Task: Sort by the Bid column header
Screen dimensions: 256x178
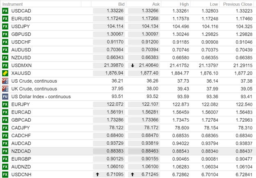Action: point(121,4)
